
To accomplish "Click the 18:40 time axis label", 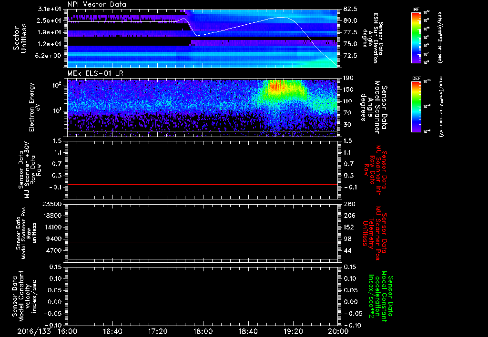I will pyautogui.click(x=248, y=331).
